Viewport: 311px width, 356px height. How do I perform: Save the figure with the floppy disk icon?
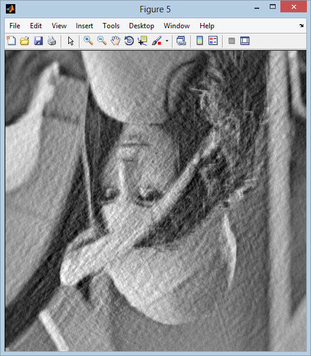click(38, 41)
